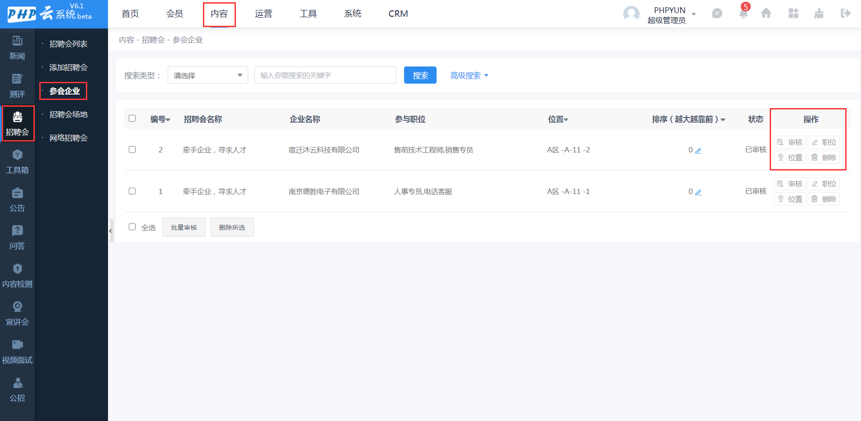Go to site home via house icon
Screen dimensions: 861x421
click(766, 14)
